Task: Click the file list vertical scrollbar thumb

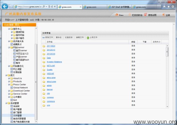Action: click(x=167, y=52)
